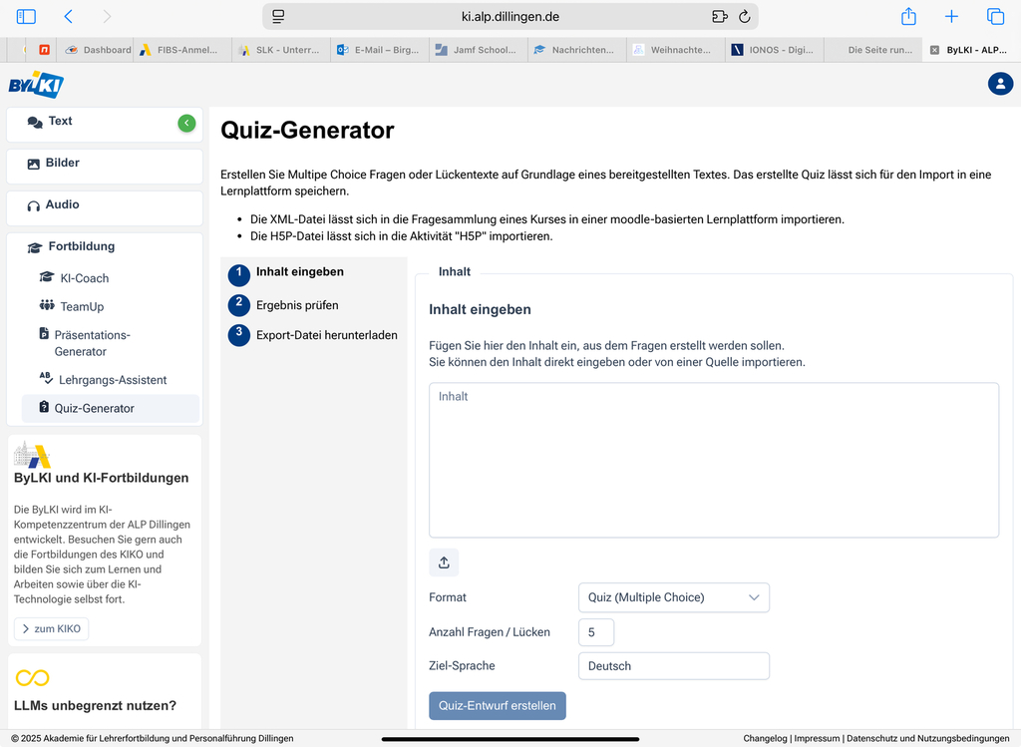Expand the Bilder sidebar section

[x=62, y=164]
